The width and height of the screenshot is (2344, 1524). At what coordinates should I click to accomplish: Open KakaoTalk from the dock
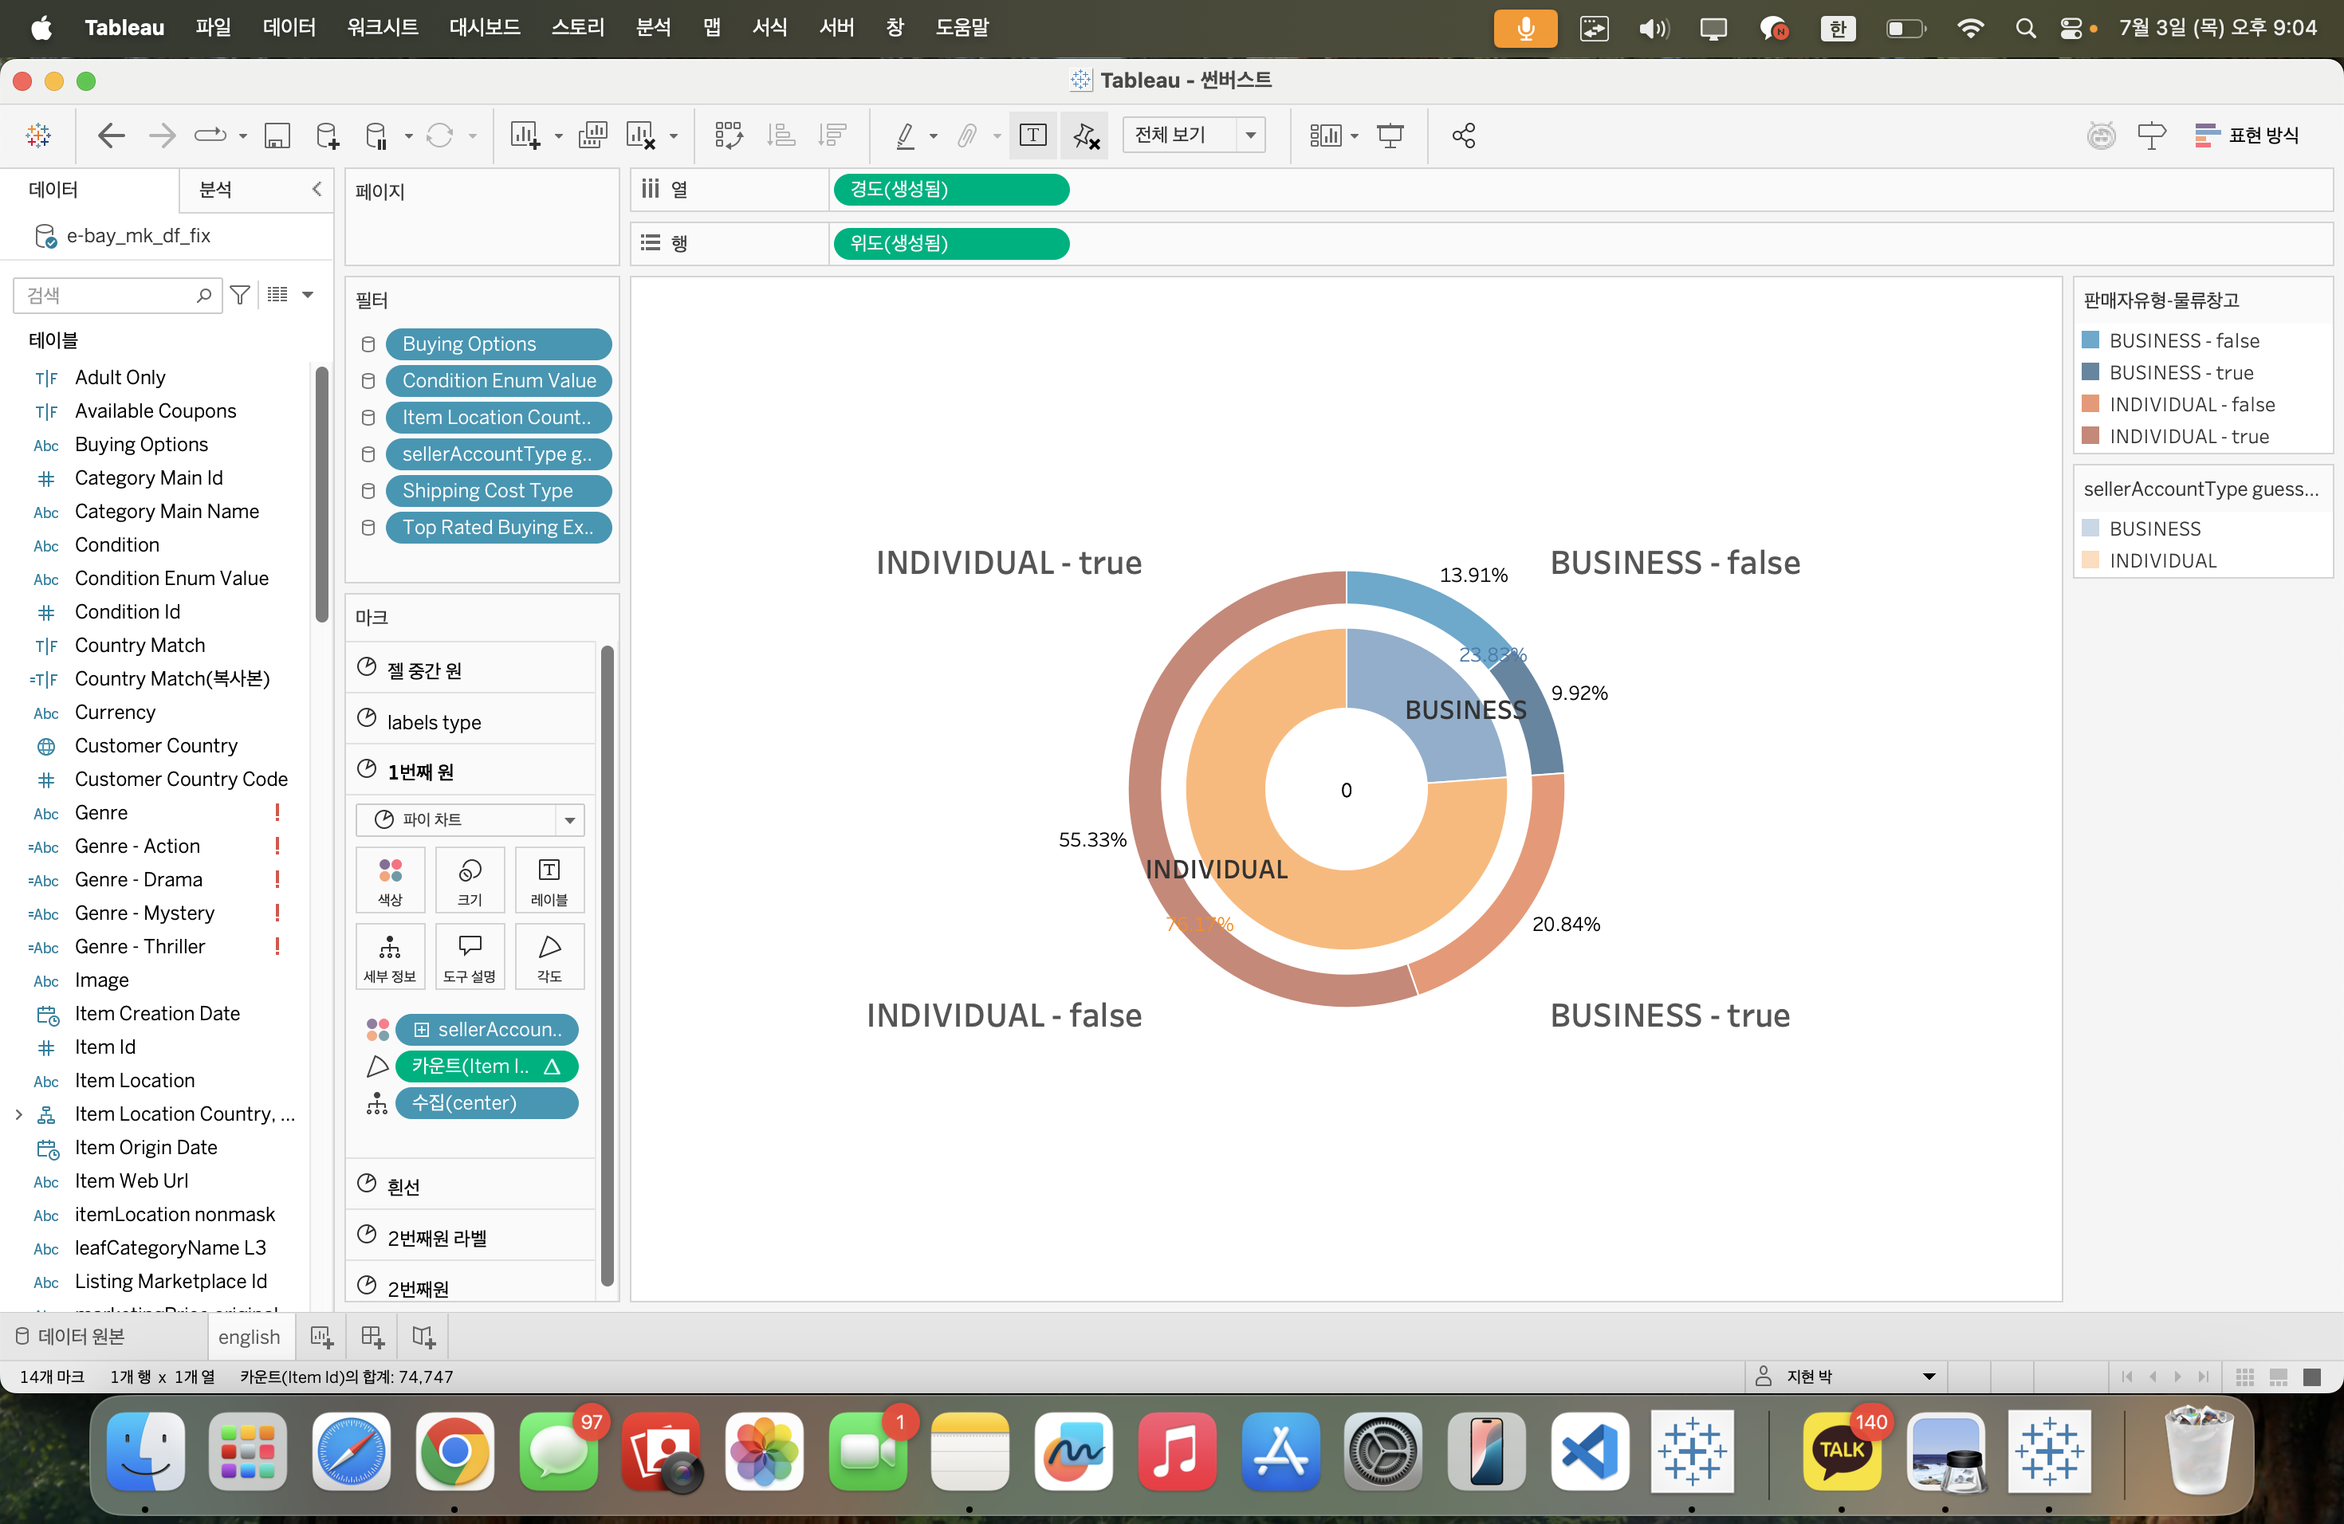coord(1842,1451)
